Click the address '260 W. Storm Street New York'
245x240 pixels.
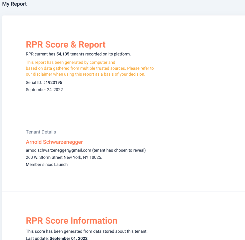(54, 157)
